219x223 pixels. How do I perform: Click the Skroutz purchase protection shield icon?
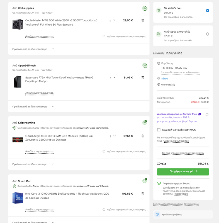pyautogui.click(x=159, y=183)
